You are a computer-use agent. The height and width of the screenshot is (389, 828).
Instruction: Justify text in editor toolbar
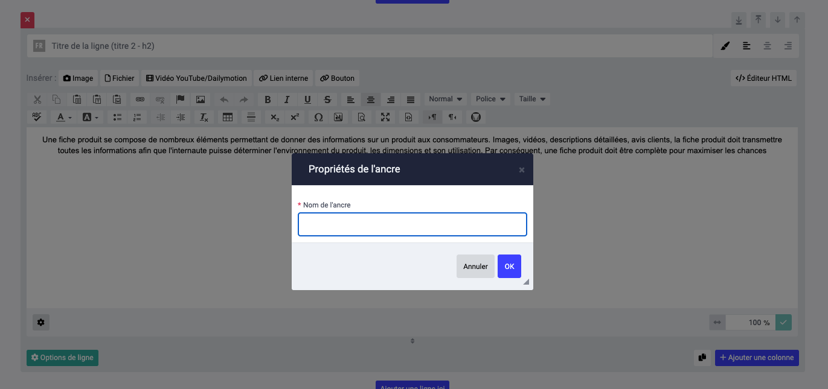pos(411,100)
